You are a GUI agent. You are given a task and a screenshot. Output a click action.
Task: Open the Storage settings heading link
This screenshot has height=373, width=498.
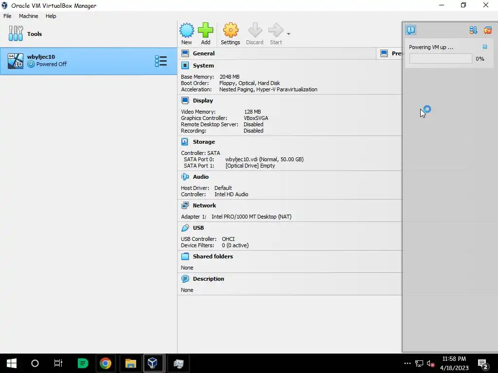click(x=204, y=141)
